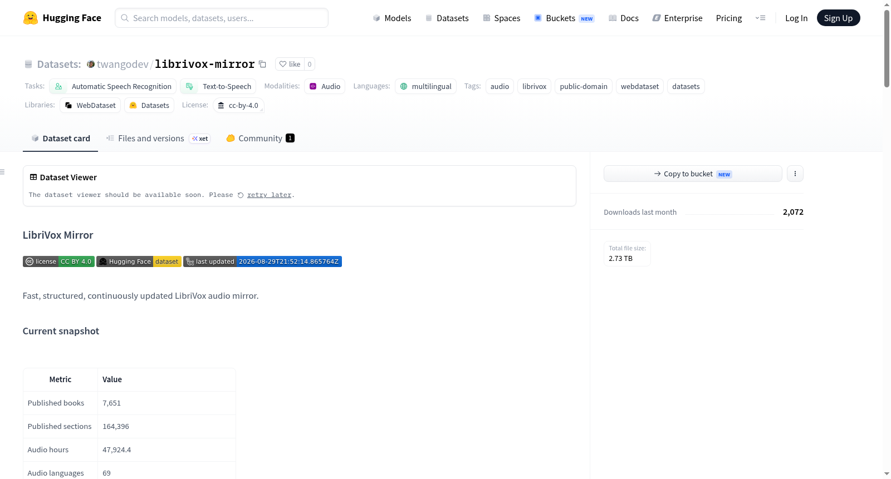The width and height of the screenshot is (891, 479).
Task: Click the Metric column header
Action: (60, 379)
